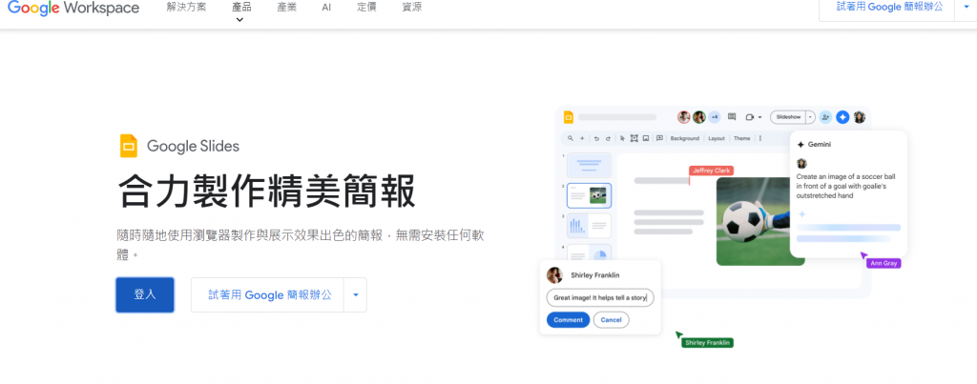Click the Google Slides product name text
Viewport: 977px width, 384px height.
193,147
